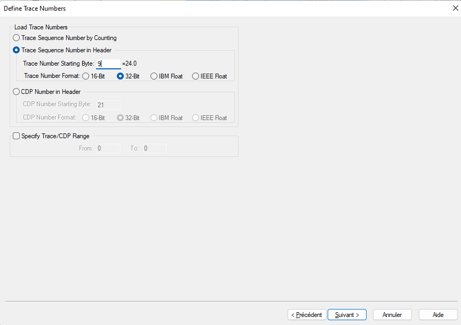
Task: Cancel the wizard with Annuler
Action: click(x=392, y=315)
